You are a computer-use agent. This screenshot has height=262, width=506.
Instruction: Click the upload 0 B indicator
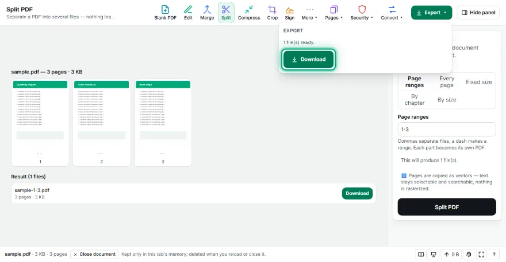coord(451,255)
